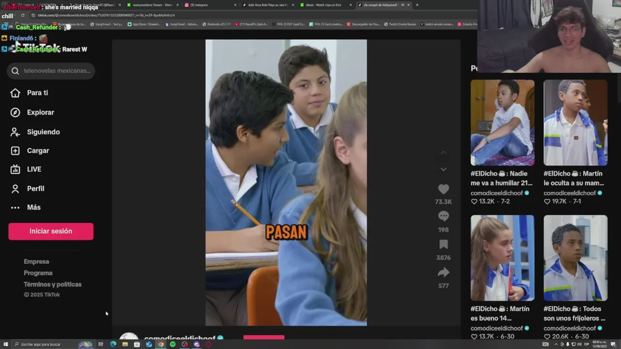Click title '#ElDicho: Todos son unos frijoleros'
Viewport: 621px width, 349px height.
coord(574,314)
